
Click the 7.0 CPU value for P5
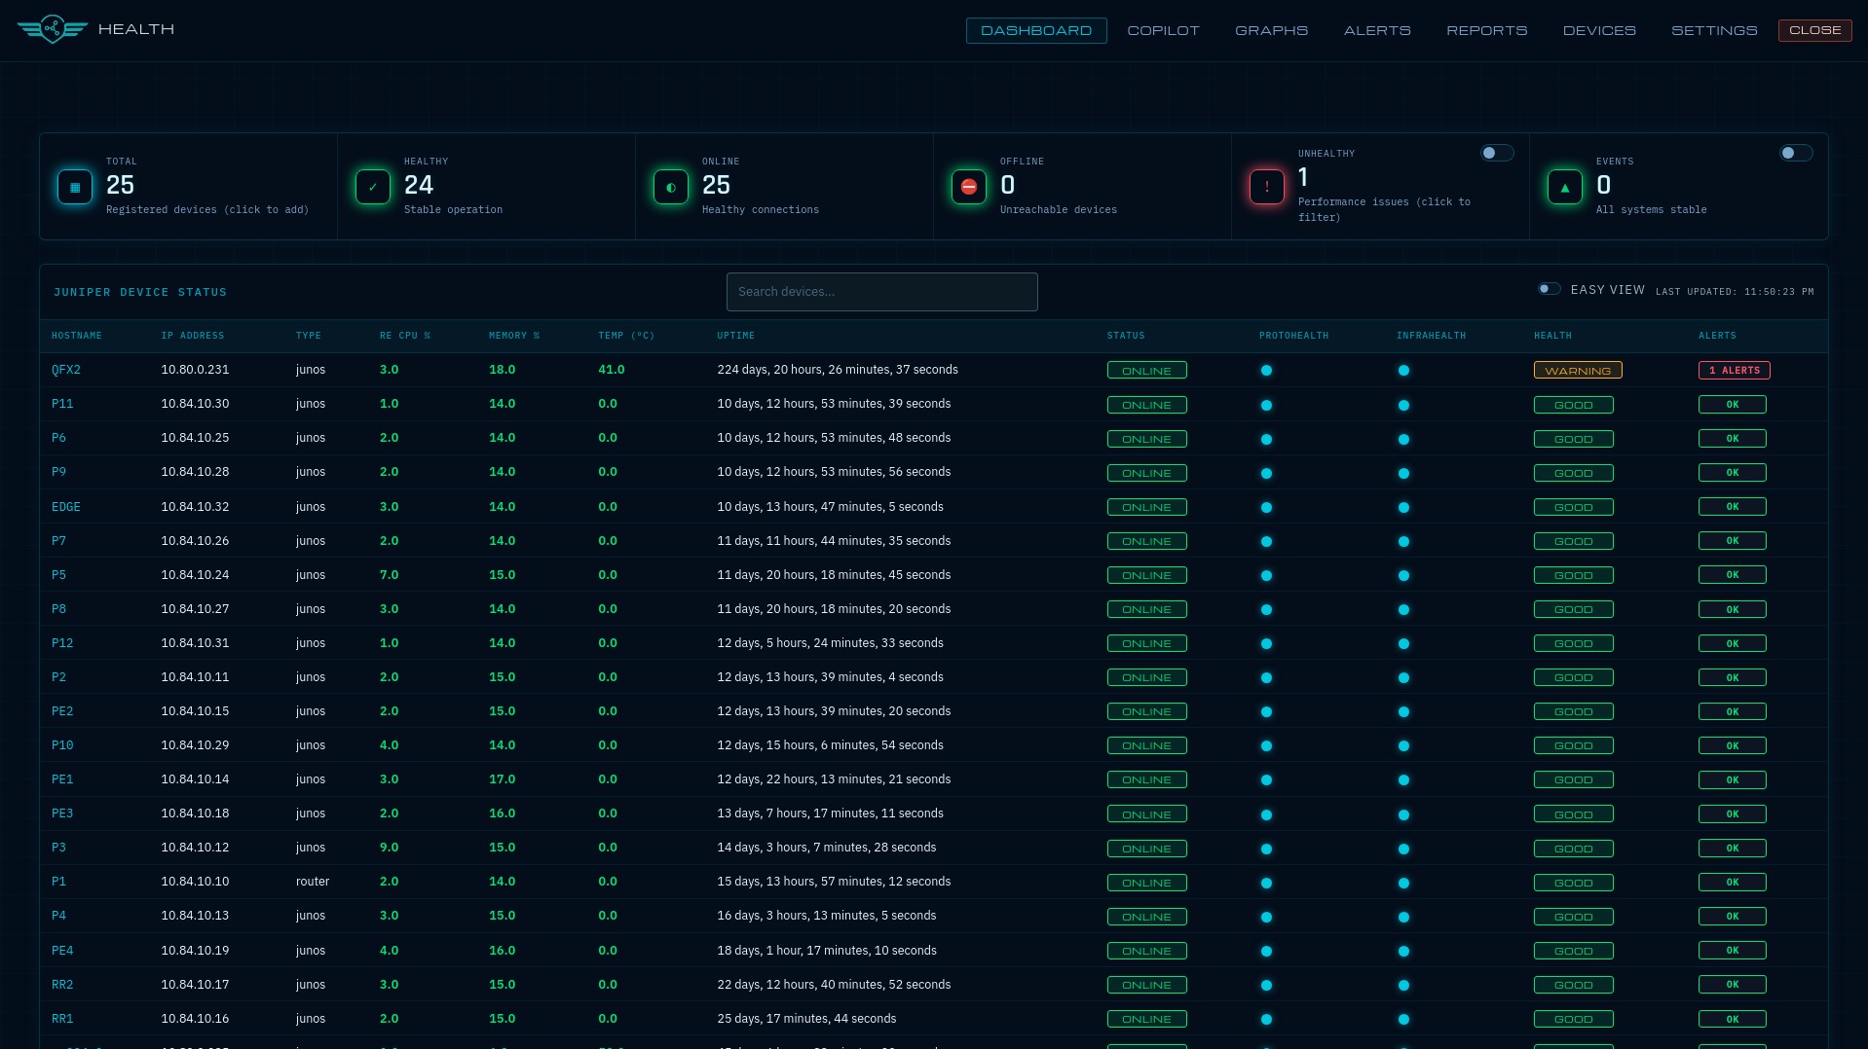(x=389, y=575)
